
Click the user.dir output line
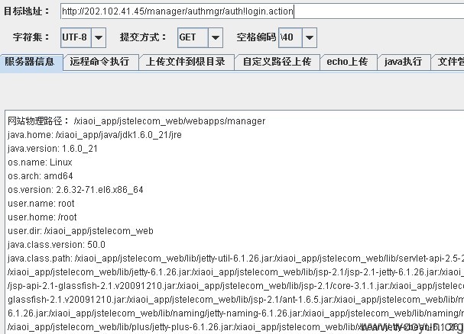coord(80,231)
